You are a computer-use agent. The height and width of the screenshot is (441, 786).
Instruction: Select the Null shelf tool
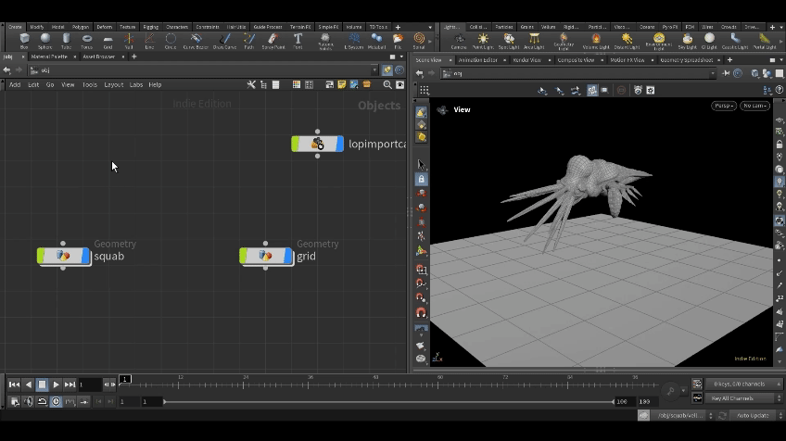point(129,41)
